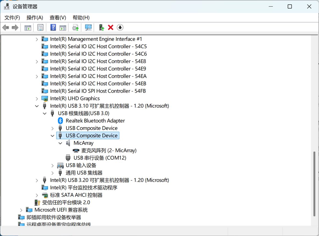Open the 帮助(H) menu
Image resolution: width=319 pixels, height=236 pixels.
81,18
